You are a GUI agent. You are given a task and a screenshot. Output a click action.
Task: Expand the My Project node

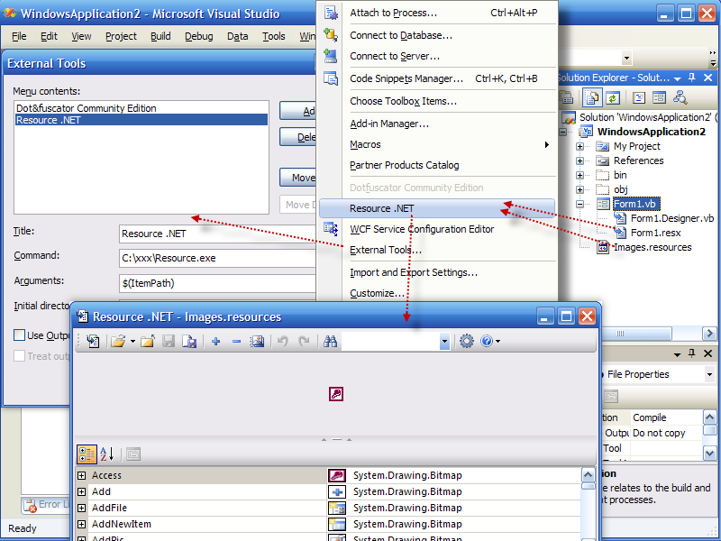(x=580, y=146)
